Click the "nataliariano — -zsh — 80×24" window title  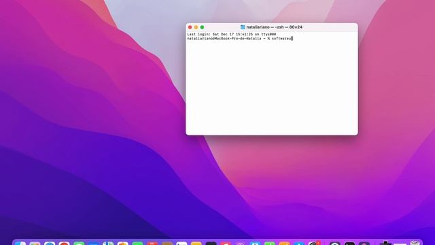tap(274, 27)
